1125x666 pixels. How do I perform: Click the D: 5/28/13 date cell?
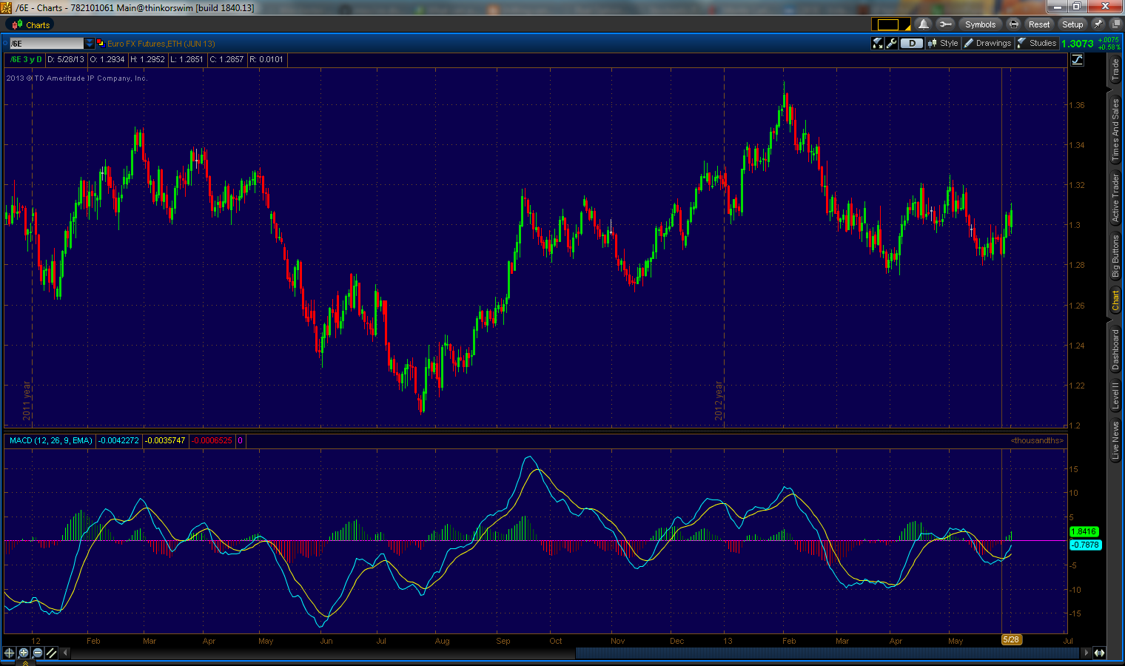pos(66,59)
